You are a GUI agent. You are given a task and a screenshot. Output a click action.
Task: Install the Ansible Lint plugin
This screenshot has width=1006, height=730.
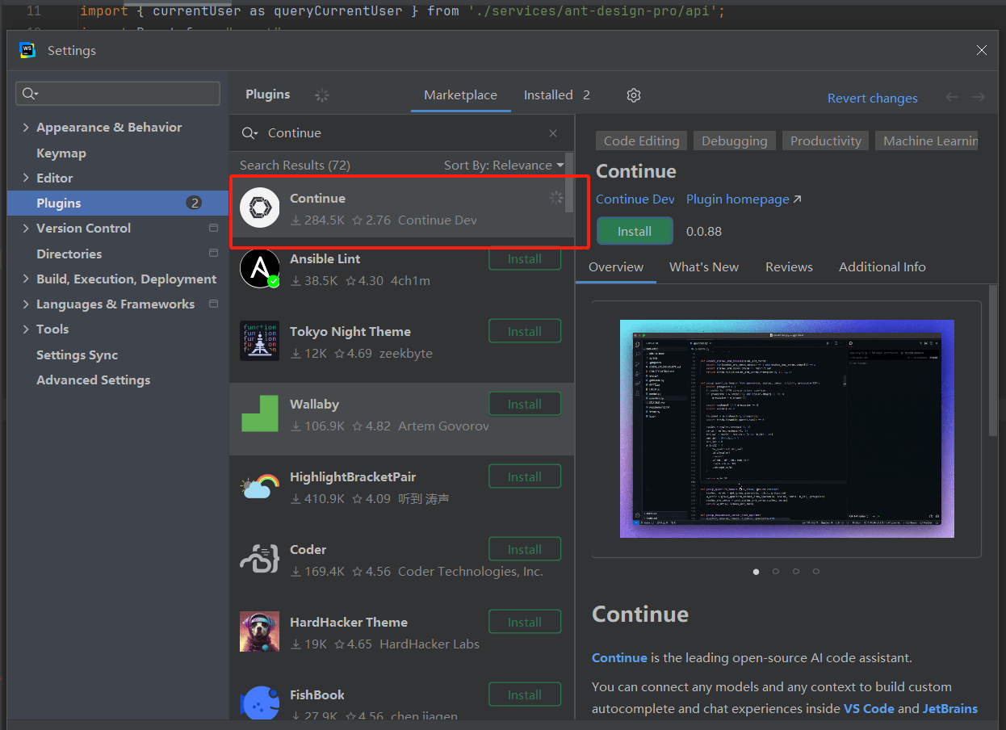point(525,259)
